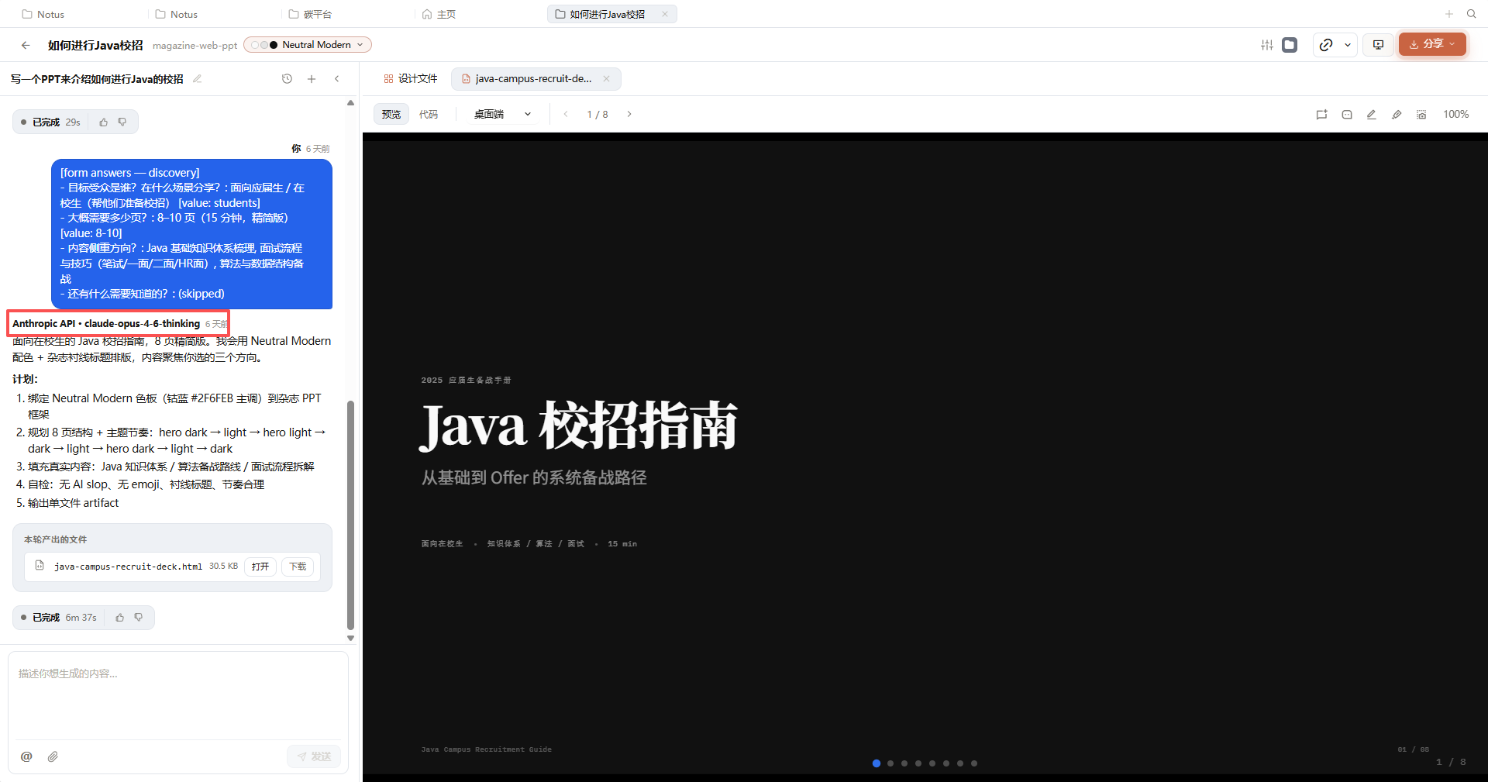Open the 分享 share dropdown button

(1432, 44)
